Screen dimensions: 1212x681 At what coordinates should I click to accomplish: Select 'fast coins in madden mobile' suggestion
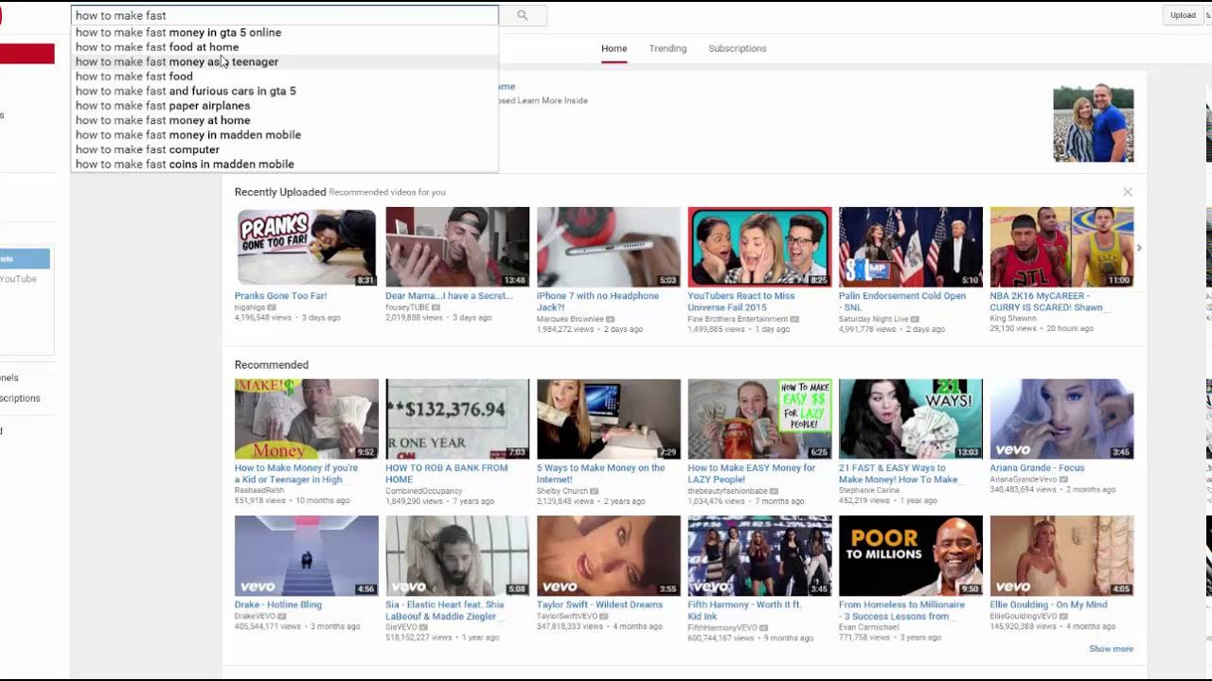284,165
